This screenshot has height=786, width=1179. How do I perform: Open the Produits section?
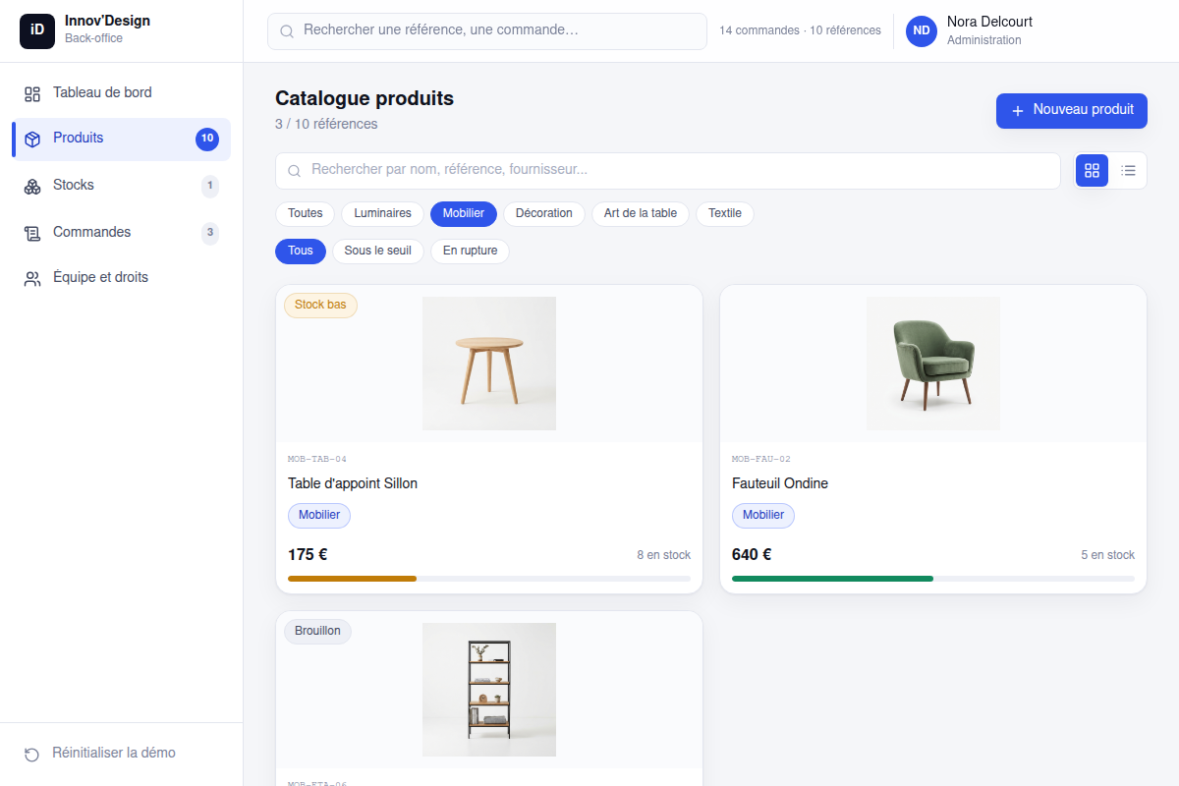[x=122, y=139]
